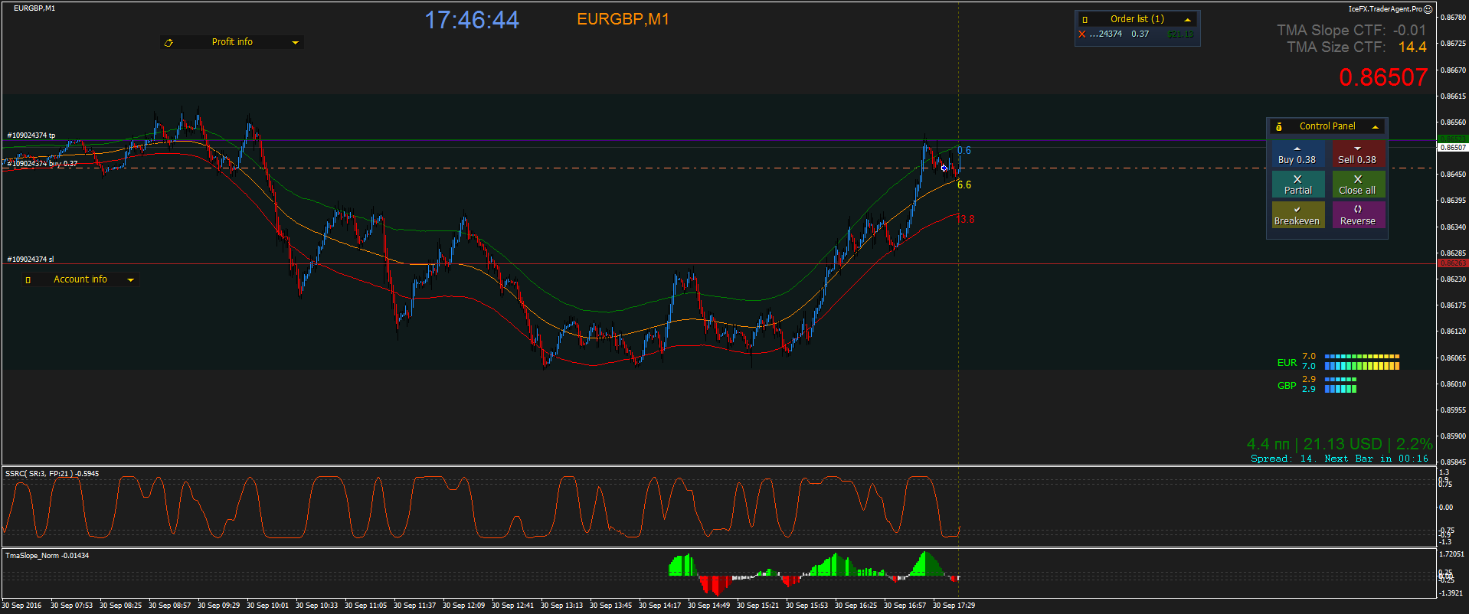Click the red 13.8 TMA lower band value
The height and width of the screenshot is (614, 1469).
(967, 219)
